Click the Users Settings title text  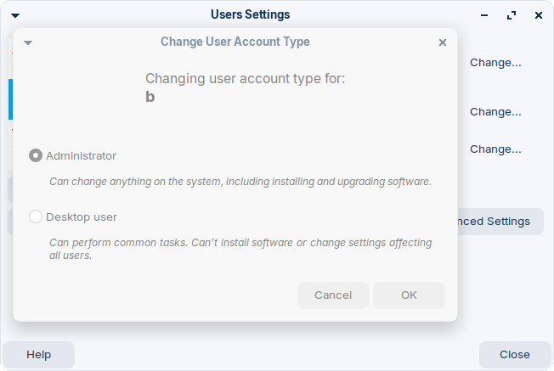pos(250,14)
